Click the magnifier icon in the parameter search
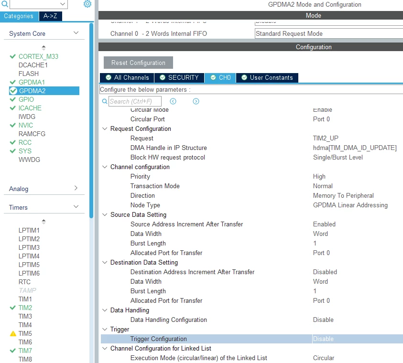Viewport: 403px width, 363px height. pos(105,101)
